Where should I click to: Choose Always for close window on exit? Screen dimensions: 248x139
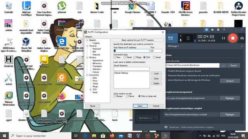115,96
